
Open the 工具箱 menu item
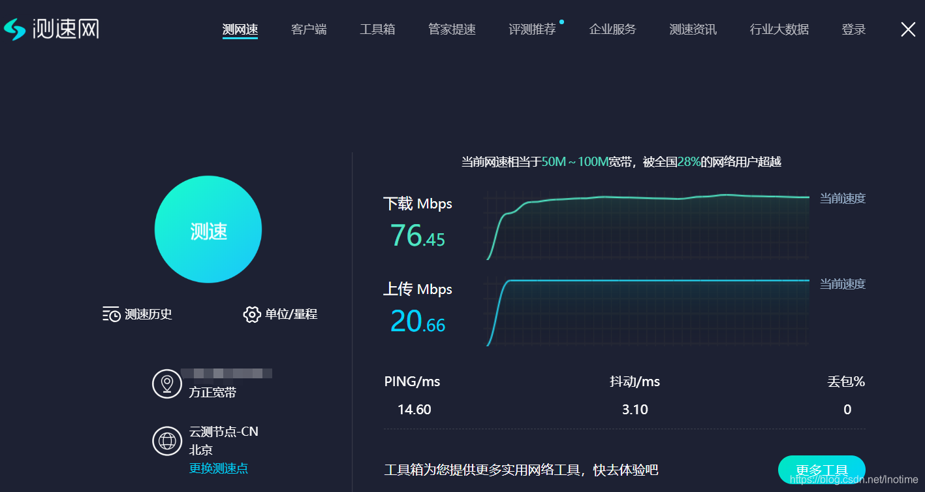click(x=377, y=29)
